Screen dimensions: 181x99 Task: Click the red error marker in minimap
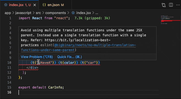coord(171,21)
